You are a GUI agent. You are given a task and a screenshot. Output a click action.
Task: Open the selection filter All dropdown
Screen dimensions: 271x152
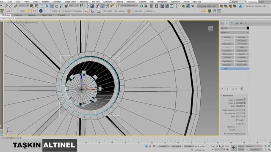[24, 6]
